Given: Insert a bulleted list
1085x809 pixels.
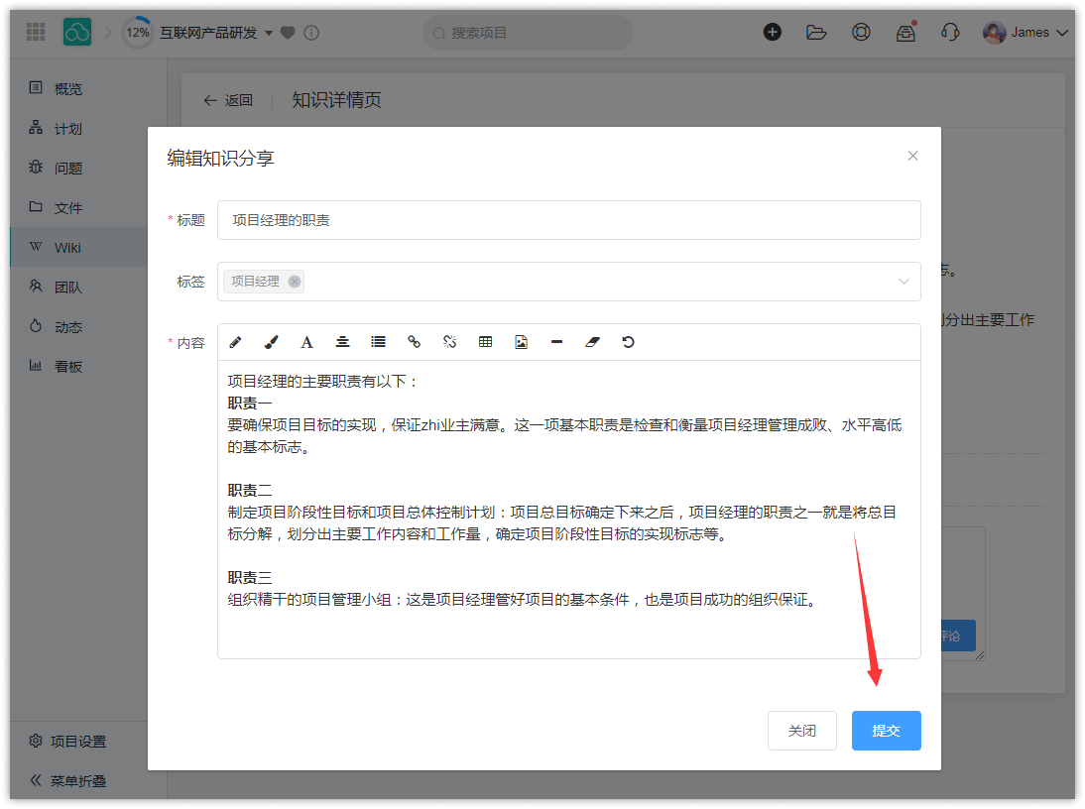Looking at the screenshot, I should 379,342.
